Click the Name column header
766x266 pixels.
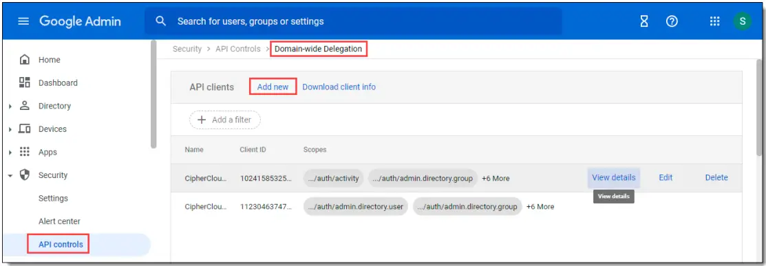[194, 149]
